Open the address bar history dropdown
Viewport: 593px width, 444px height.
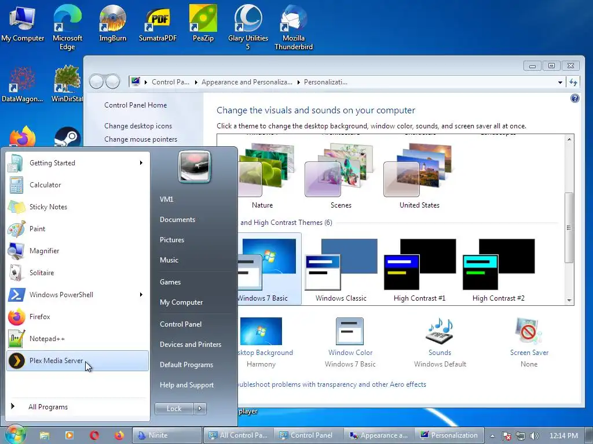click(560, 82)
